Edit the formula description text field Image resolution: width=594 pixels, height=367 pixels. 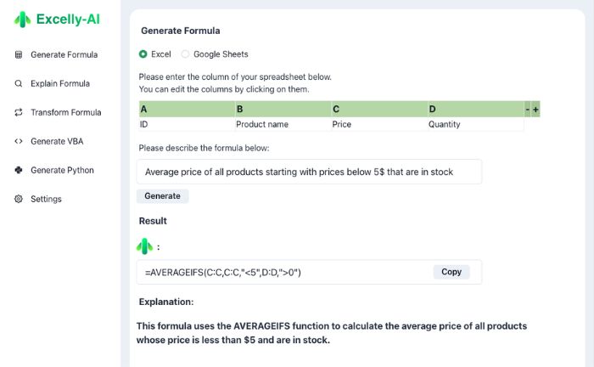click(x=309, y=172)
